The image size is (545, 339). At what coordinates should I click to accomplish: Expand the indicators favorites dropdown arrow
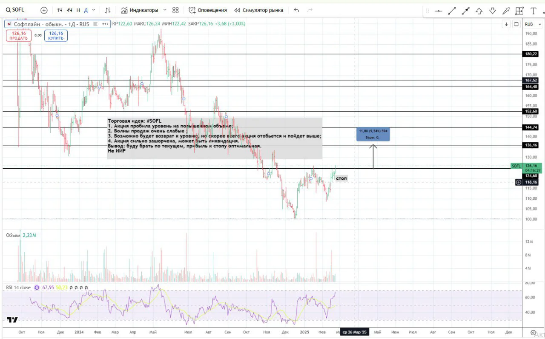tap(165, 10)
